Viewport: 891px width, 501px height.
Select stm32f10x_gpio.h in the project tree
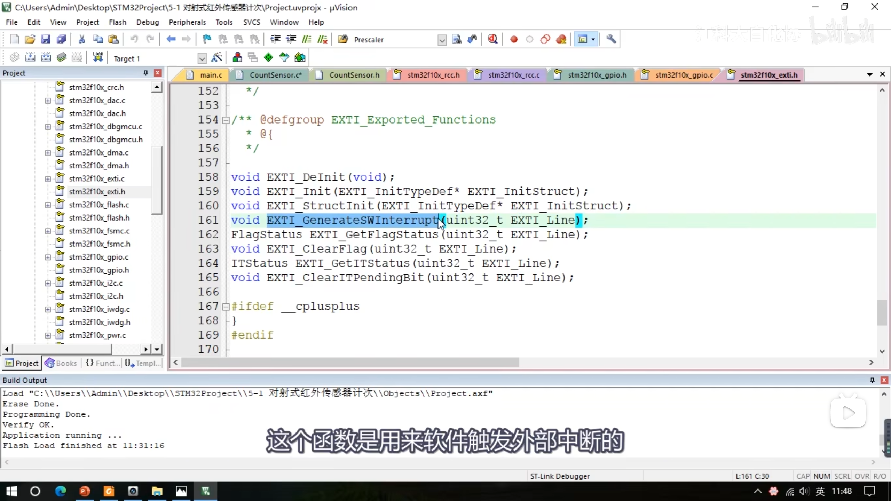[99, 270]
